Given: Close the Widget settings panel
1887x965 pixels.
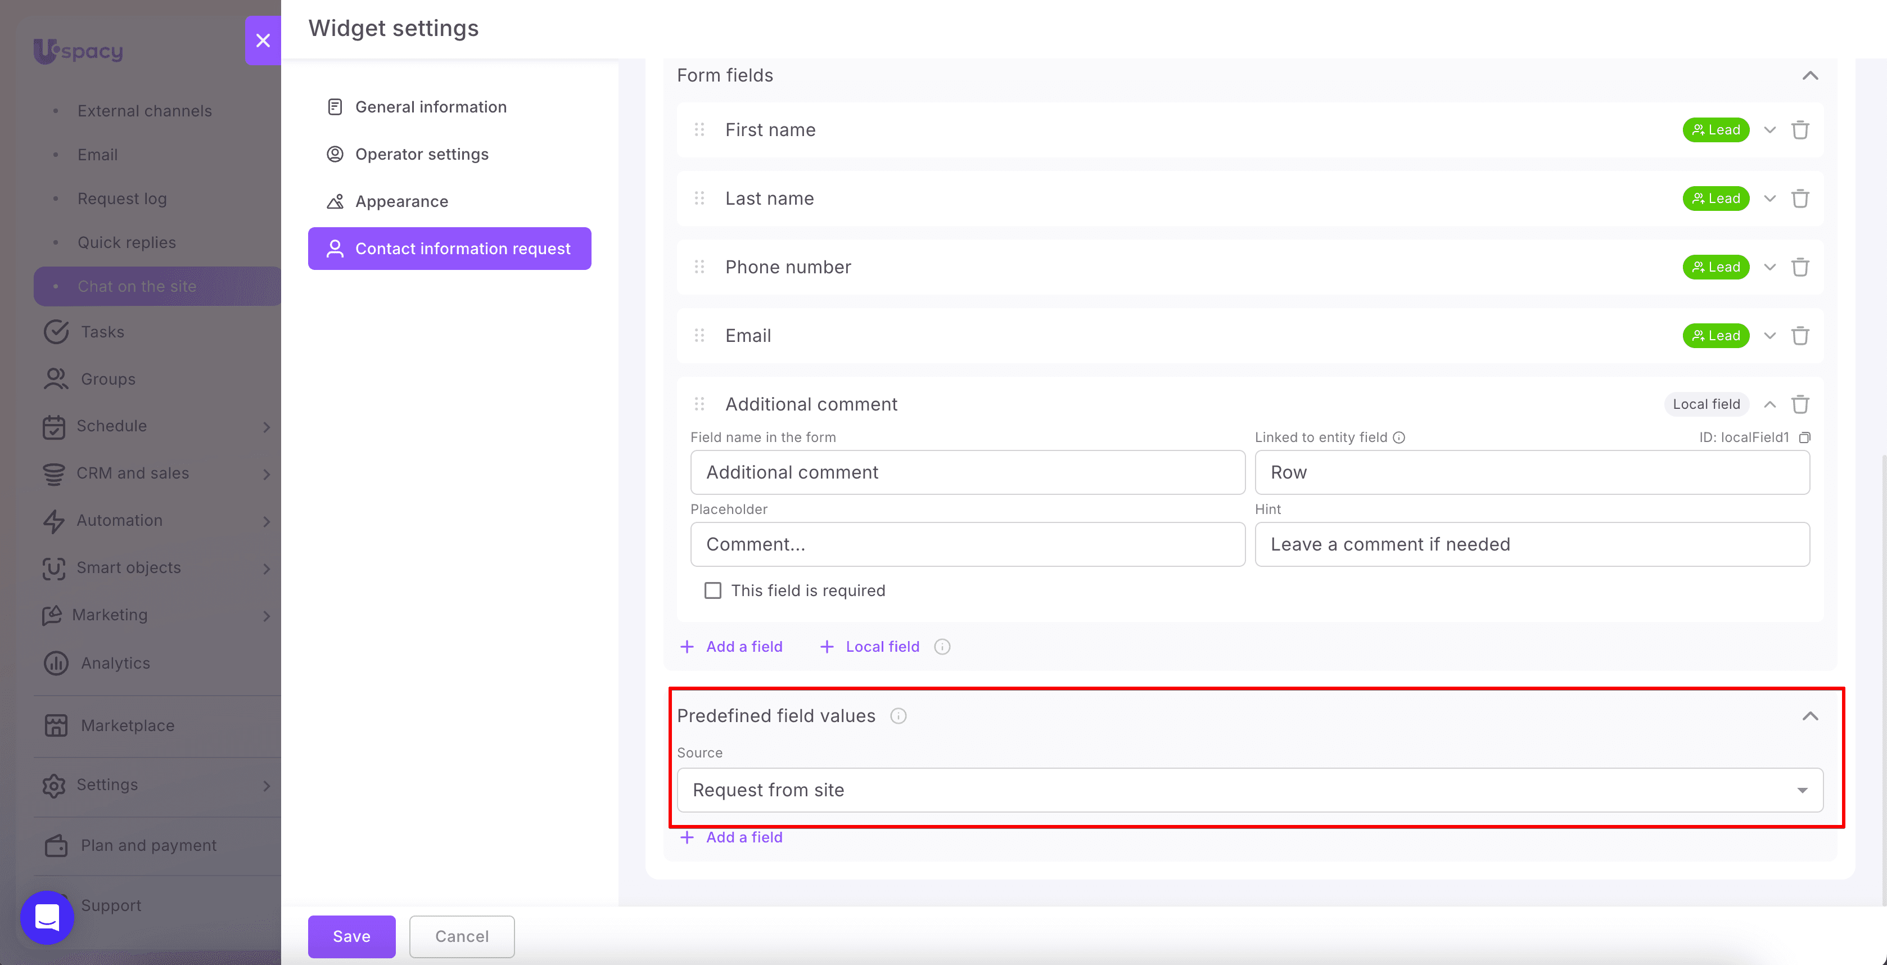Looking at the screenshot, I should (263, 40).
